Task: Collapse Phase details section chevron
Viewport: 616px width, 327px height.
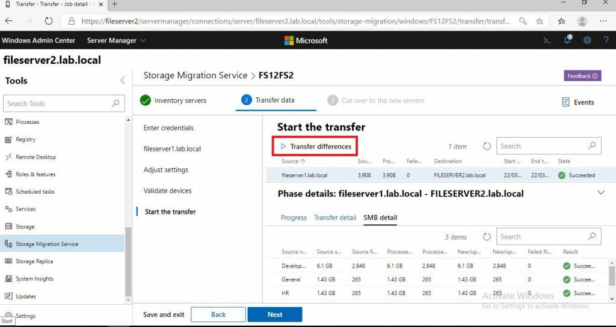Action: [601, 192]
